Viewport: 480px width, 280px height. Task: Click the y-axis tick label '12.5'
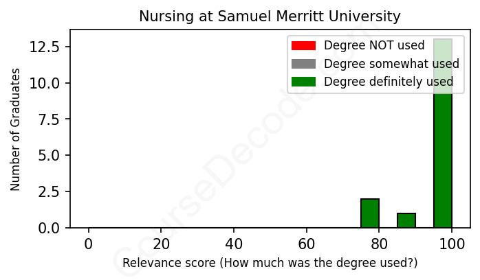(46, 47)
